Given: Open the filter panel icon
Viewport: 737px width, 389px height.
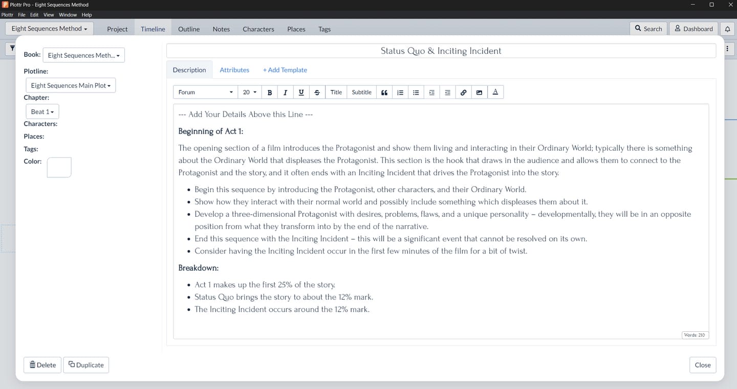Looking at the screenshot, I should pos(12,48).
